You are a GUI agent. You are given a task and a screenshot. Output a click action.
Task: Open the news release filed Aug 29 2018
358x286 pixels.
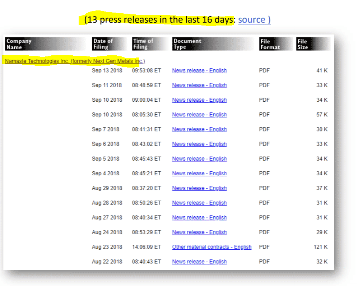click(199, 188)
